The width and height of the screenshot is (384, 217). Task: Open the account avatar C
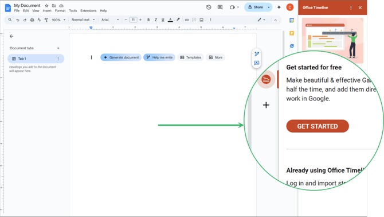tap(289, 7)
